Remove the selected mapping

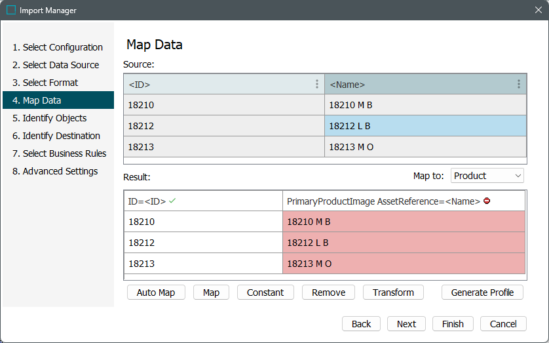coord(328,293)
